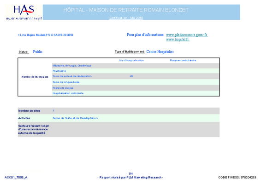Click the Statut label
This screenshot has width=261, height=184.
(x=24, y=52)
